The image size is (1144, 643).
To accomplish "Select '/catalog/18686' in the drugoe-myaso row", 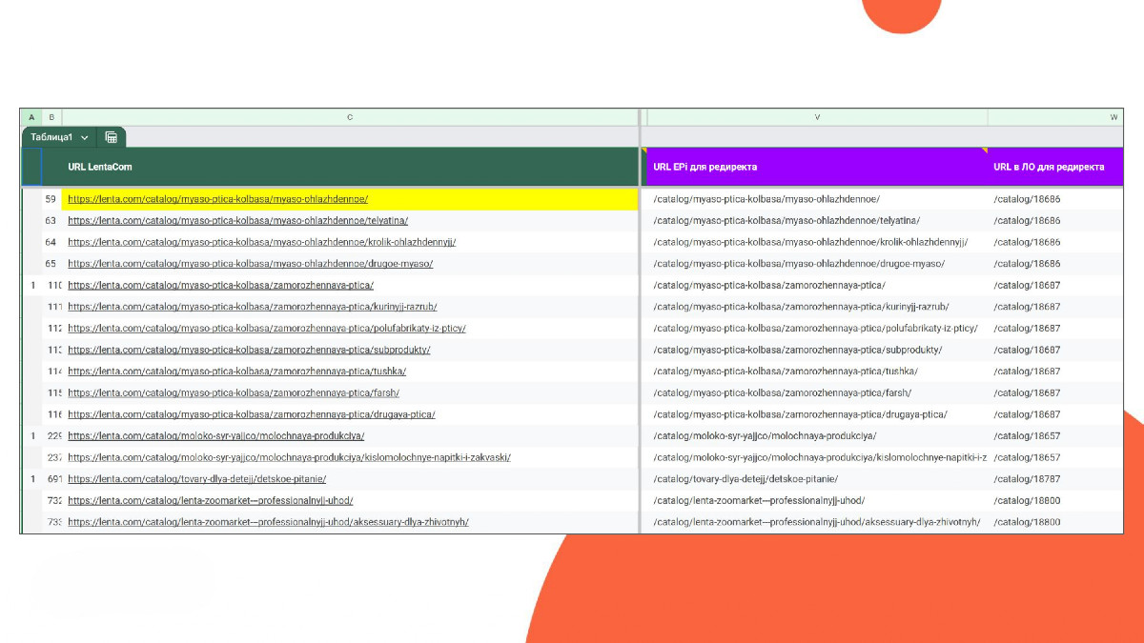I will (x=1055, y=264).
